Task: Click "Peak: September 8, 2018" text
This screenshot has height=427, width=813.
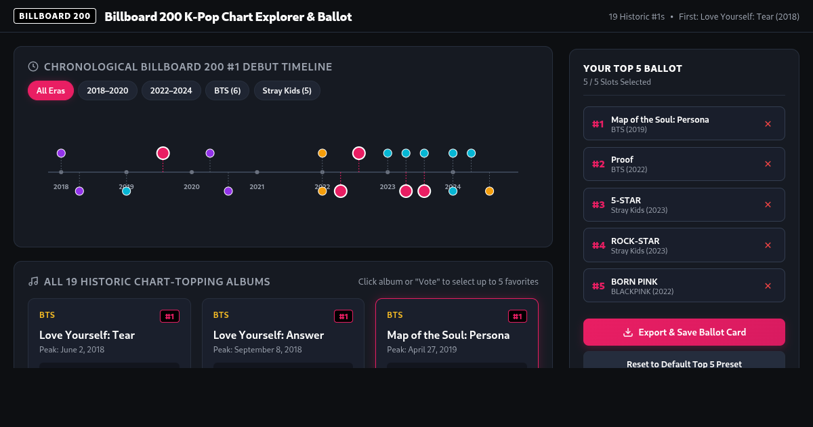Action: coord(257,350)
